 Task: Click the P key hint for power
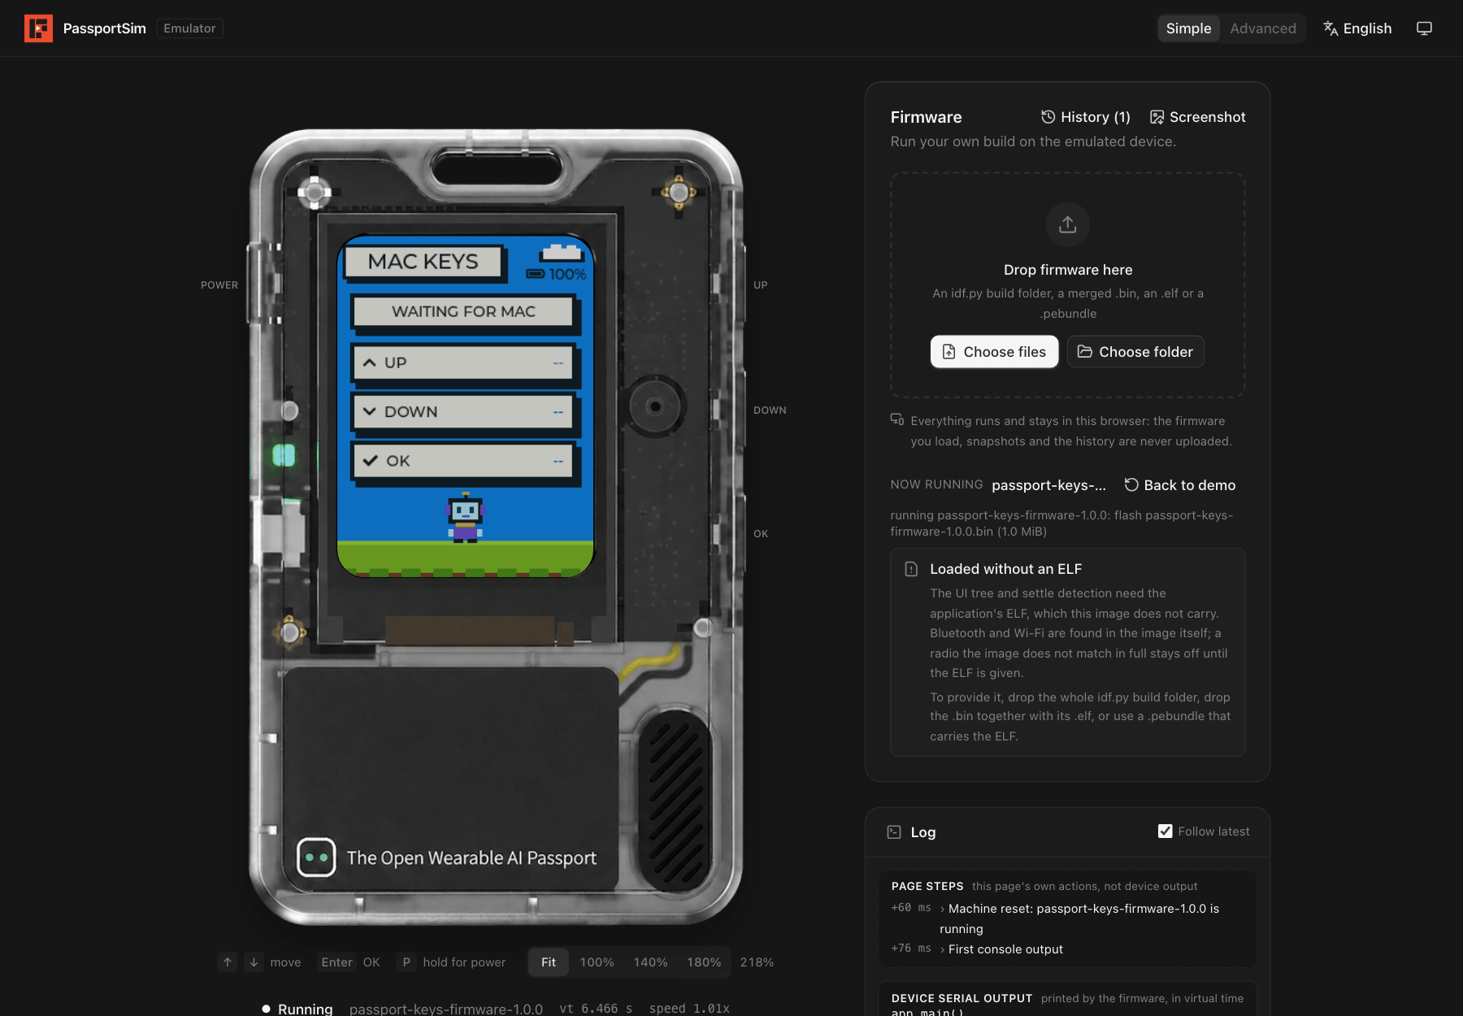coord(406,962)
